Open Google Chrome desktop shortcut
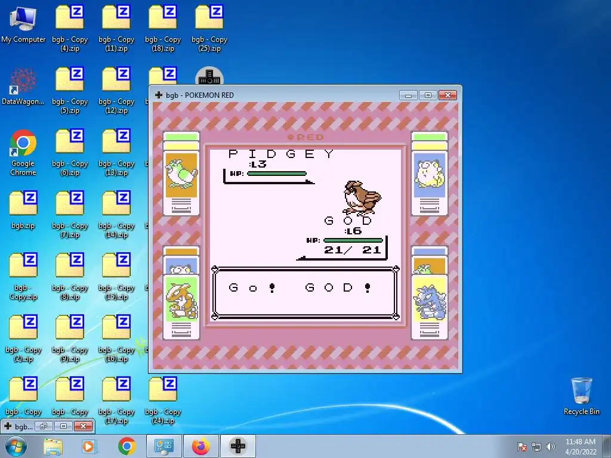The width and height of the screenshot is (611, 458). tap(23, 153)
